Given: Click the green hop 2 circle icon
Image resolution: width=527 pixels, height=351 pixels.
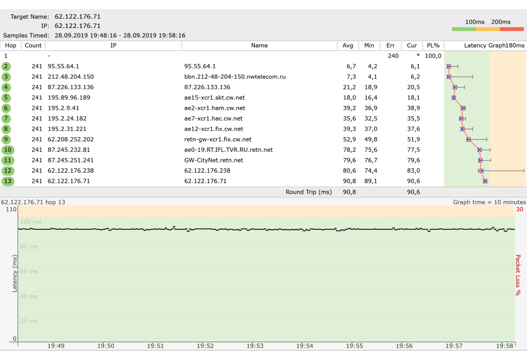Looking at the screenshot, I should pos(6,66).
